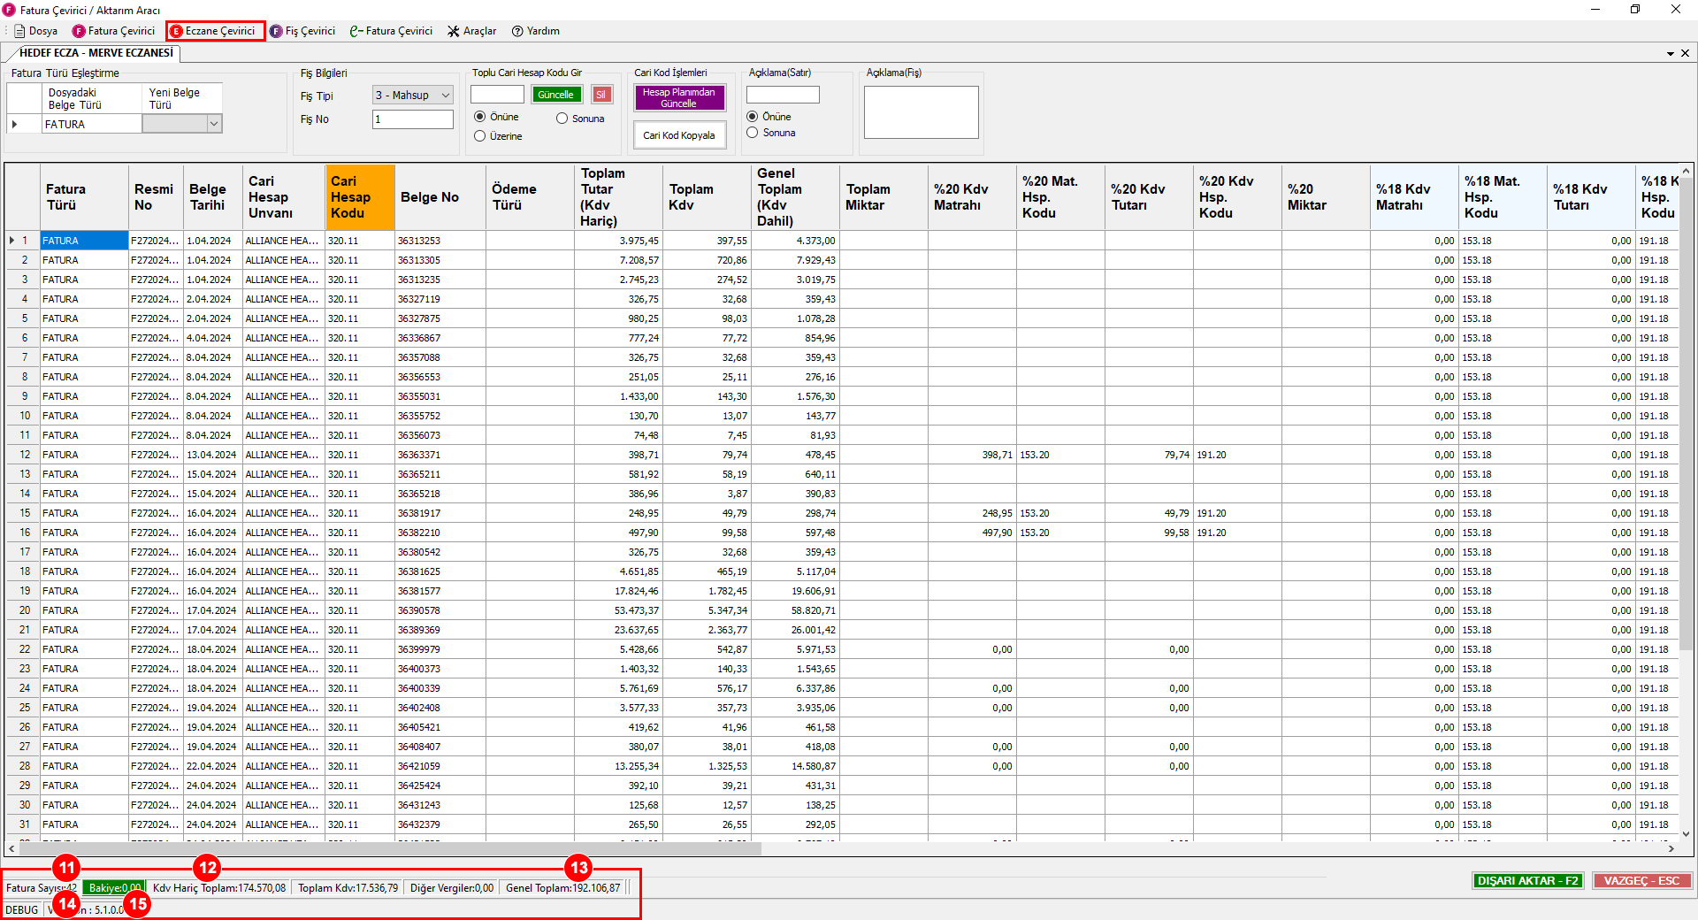The image size is (1698, 920).
Task: Select Sonuna radio under Toplu Cari Hesap Kodu
Action: point(562,119)
